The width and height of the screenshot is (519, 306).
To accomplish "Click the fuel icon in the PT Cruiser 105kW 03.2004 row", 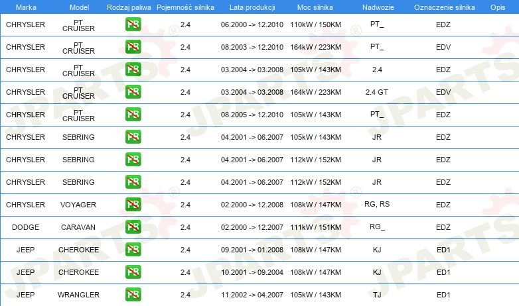I will [x=133, y=70].
